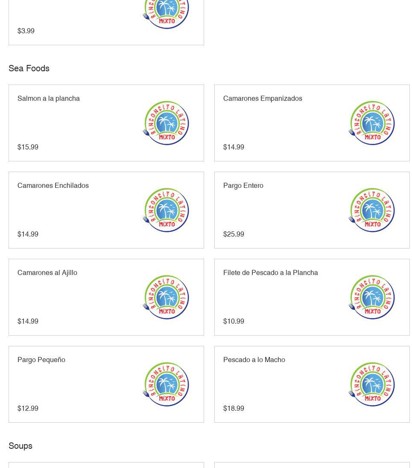Click the logo on the $3.99 item
The height and width of the screenshot is (468, 412).
(166, 14)
